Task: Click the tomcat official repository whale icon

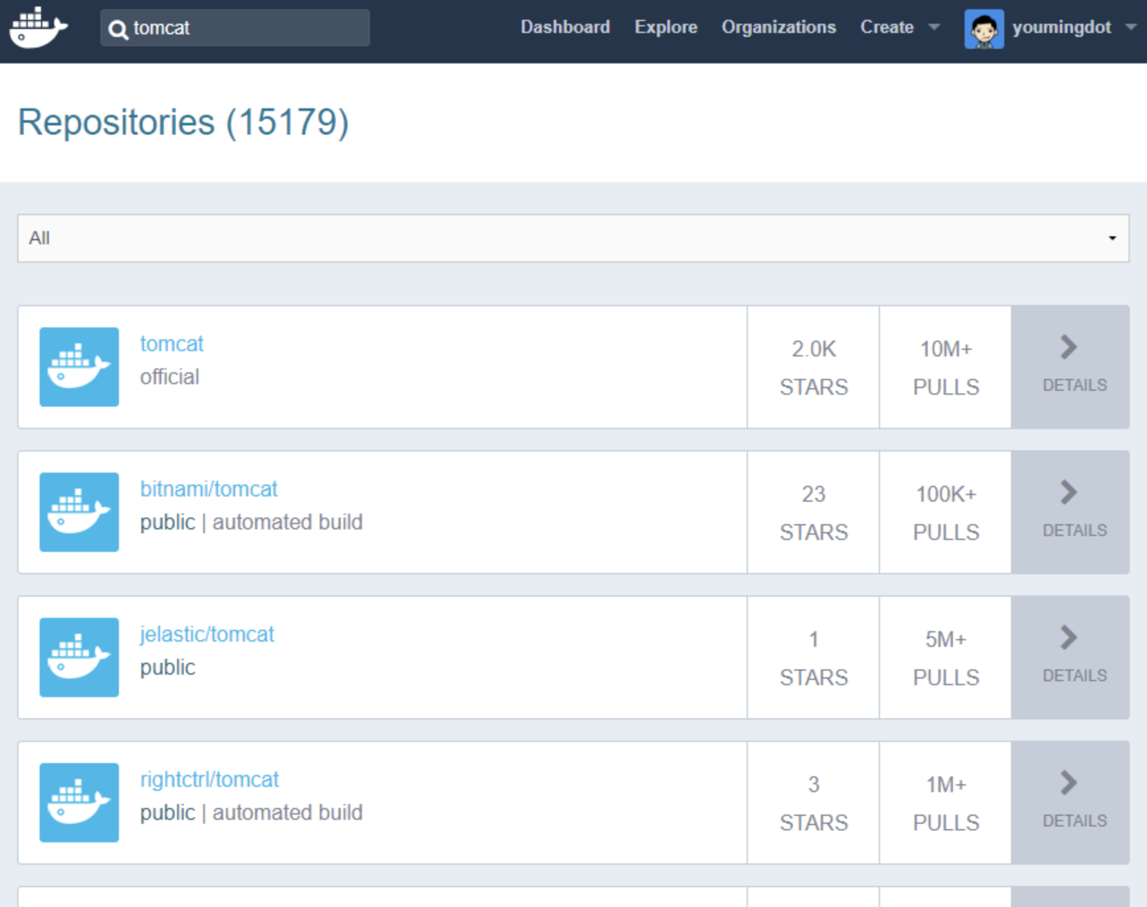Action: coord(79,367)
